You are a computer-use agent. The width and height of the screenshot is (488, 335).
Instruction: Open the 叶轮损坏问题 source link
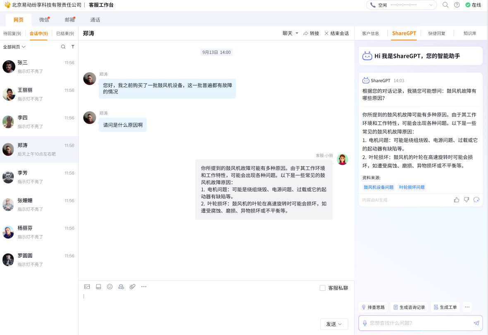tap(412, 187)
